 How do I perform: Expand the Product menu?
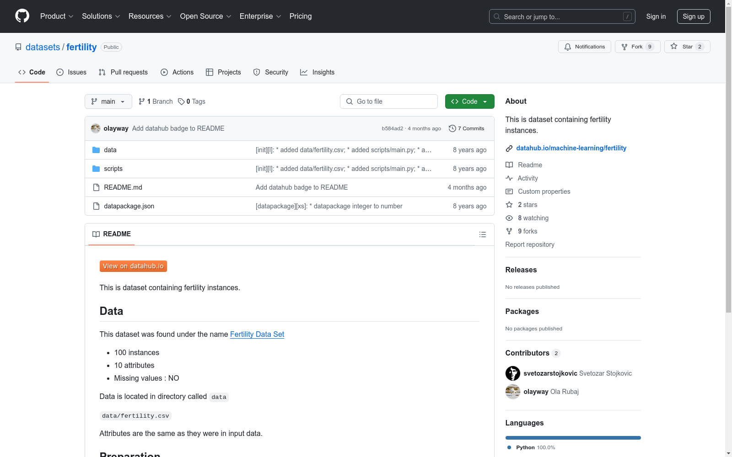coord(57,16)
